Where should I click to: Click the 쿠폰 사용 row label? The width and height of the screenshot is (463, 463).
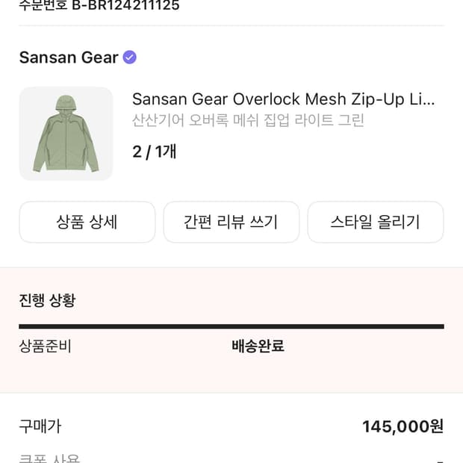click(49, 459)
